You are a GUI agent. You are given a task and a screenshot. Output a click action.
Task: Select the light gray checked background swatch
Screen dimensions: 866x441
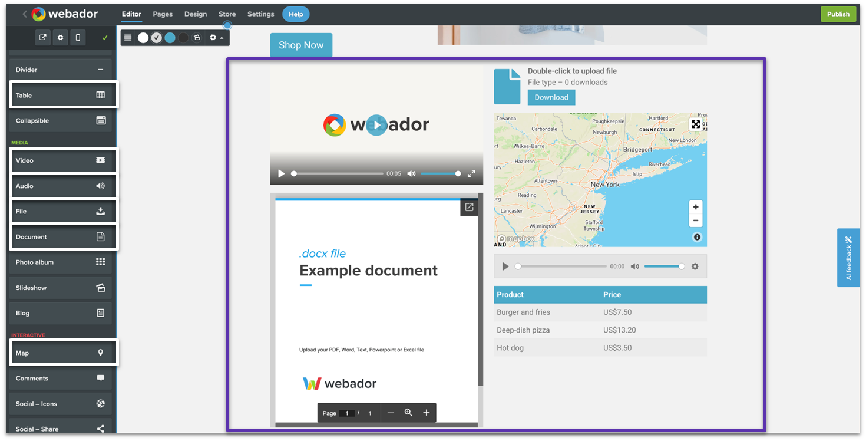156,38
